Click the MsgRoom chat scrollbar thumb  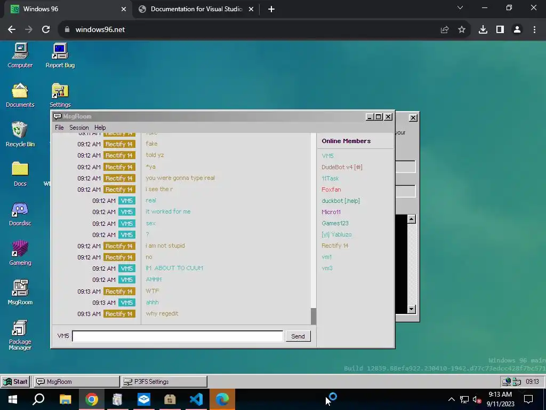click(x=314, y=316)
